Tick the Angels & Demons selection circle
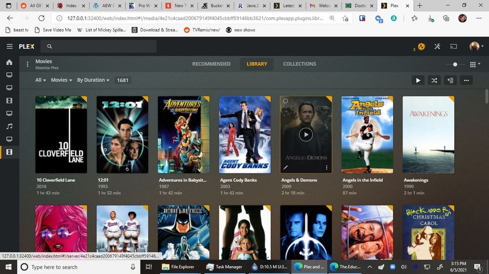The height and width of the screenshot is (274, 489). [x=285, y=101]
